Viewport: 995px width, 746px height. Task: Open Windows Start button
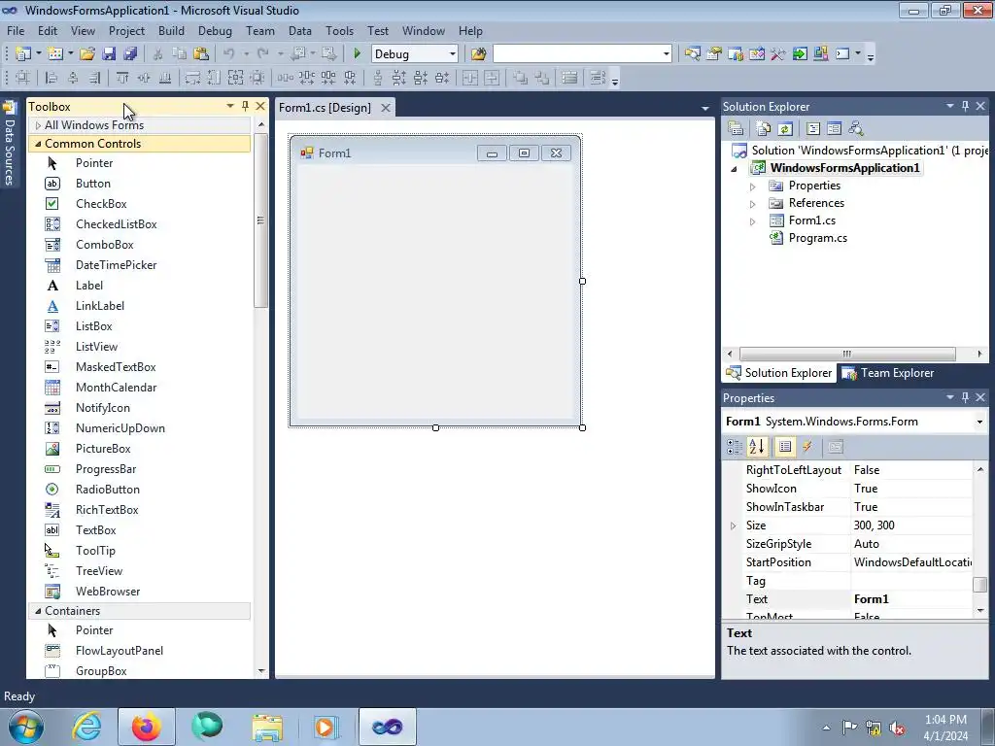(26, 727)
